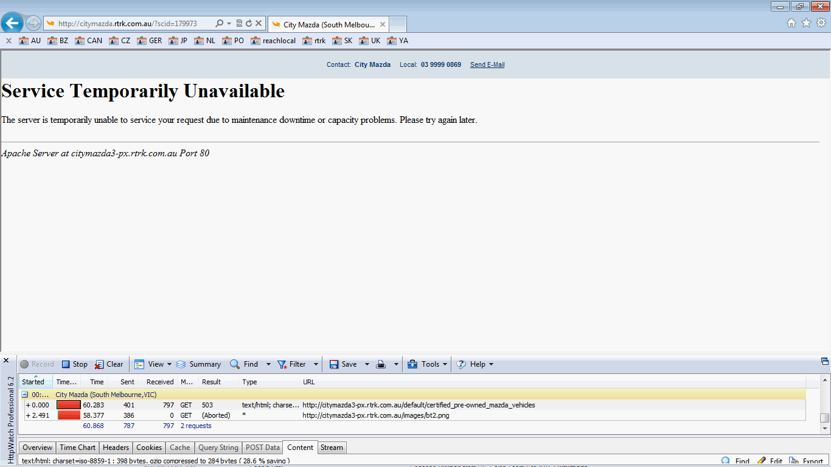Screen dimensions: 831x467
Task: Clear the HttpWatch request log
Action: pos(99,364)
